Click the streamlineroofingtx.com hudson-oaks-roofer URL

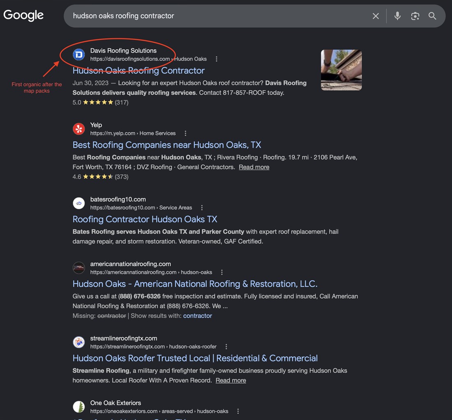(x=153, y=347)
